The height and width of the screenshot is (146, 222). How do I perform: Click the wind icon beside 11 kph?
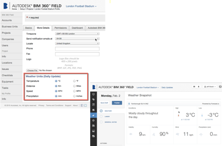(x=177, y=134)
